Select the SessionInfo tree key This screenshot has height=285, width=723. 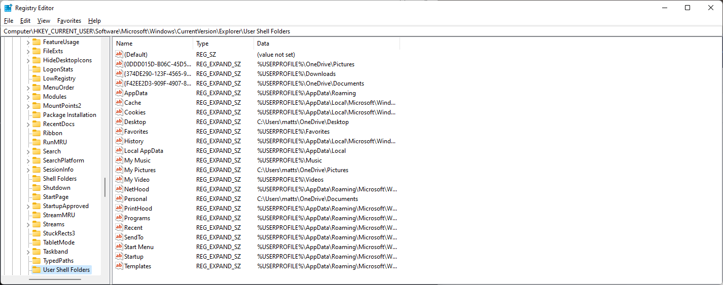pyautogui.click(x=58, y=170)
